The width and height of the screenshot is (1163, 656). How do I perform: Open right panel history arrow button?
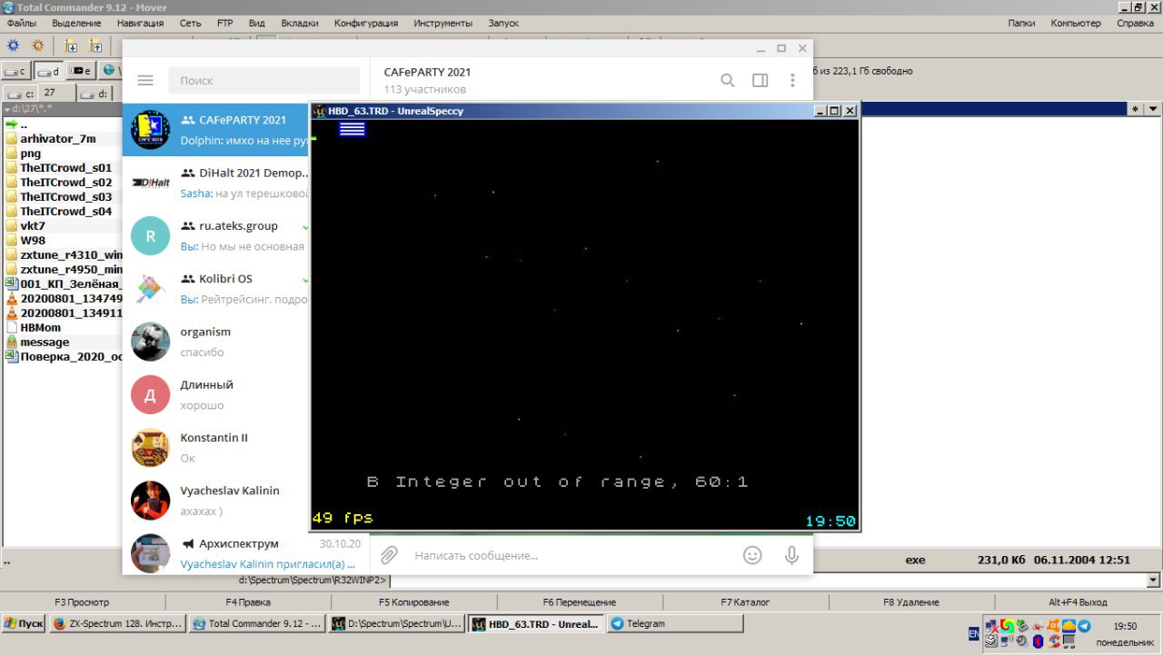(x=1152, y=109)
